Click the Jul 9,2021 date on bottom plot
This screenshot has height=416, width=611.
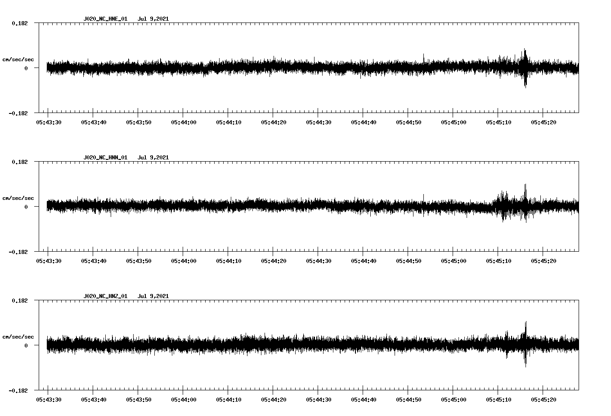pyautogui.click(x=154, y=296)
